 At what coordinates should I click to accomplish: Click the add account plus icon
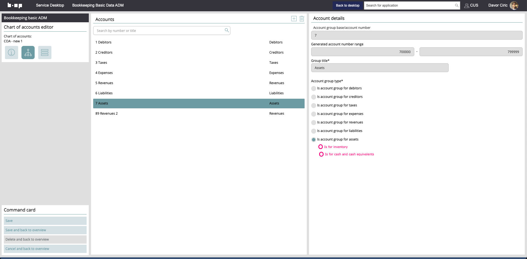click(x=294, y=19)
